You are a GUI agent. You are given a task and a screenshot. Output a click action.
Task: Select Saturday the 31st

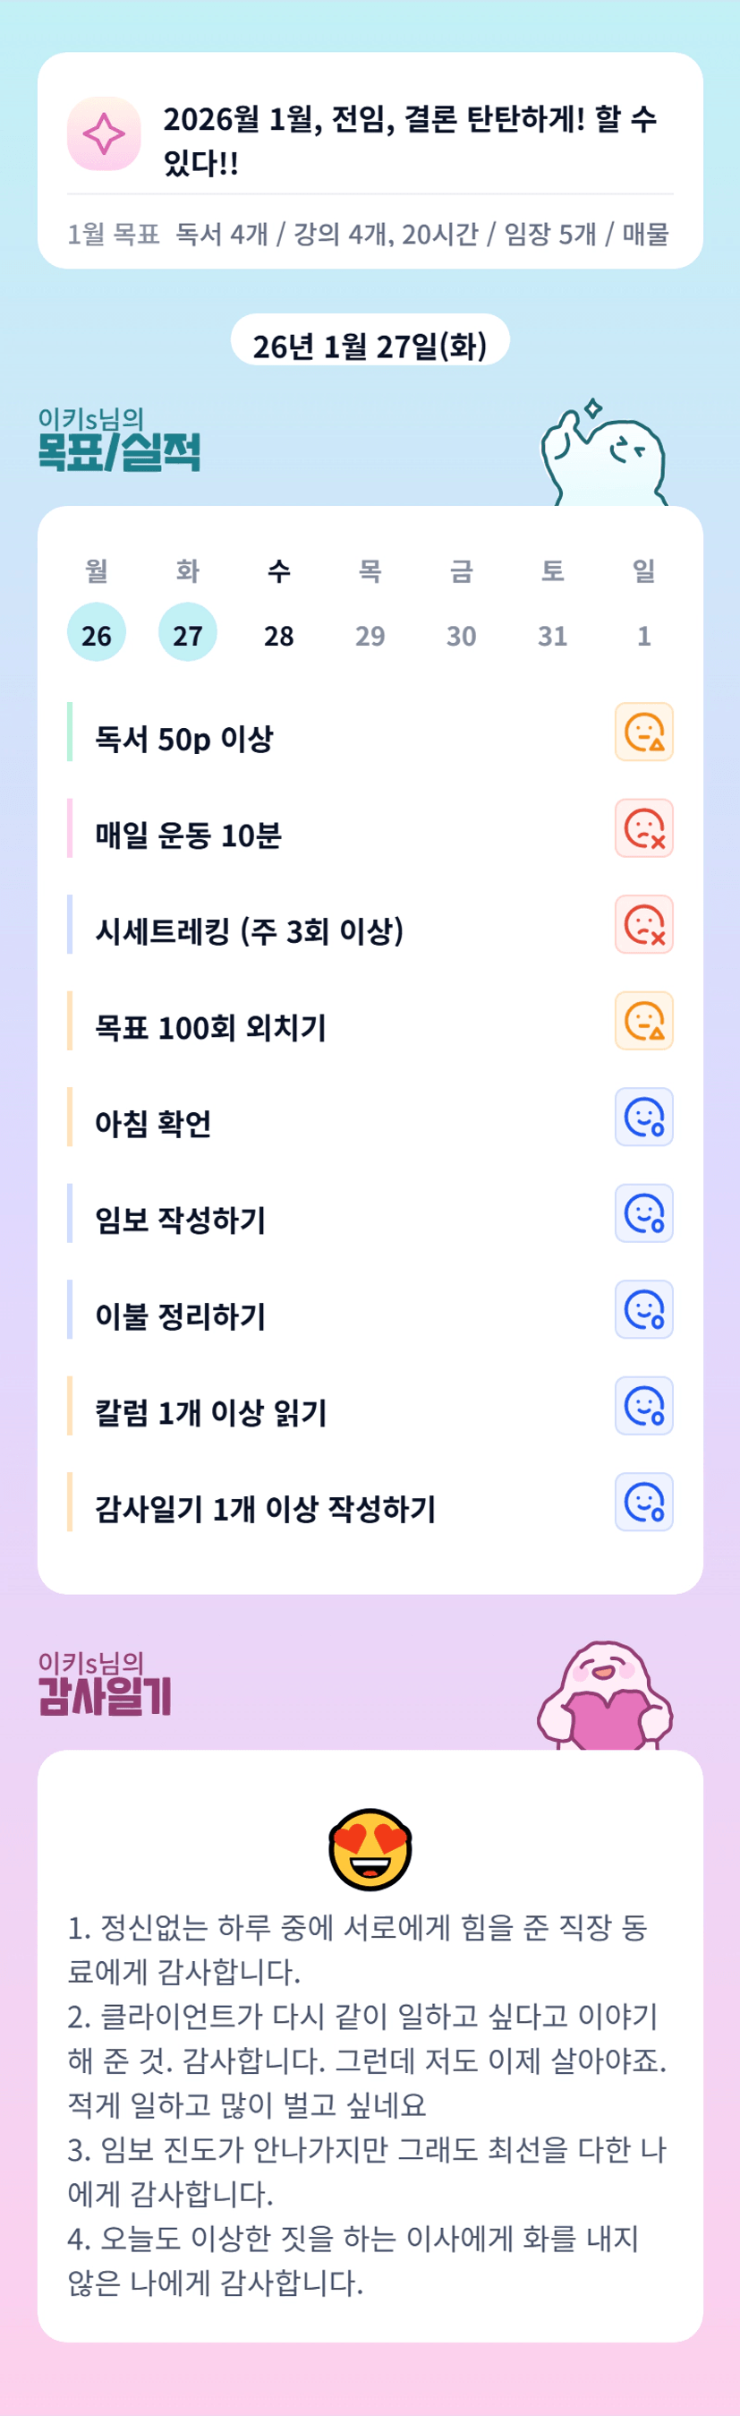[553, 635]
